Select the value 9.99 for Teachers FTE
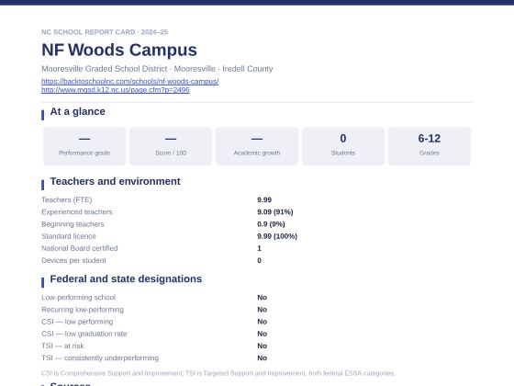 264,200
